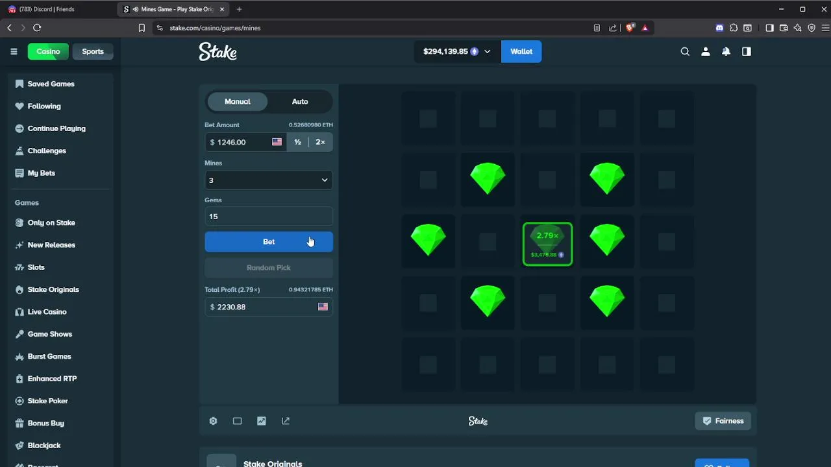
Task: Click the Blackjack sidebar icon
Action: pyautogui.click(x=19, y=446)
